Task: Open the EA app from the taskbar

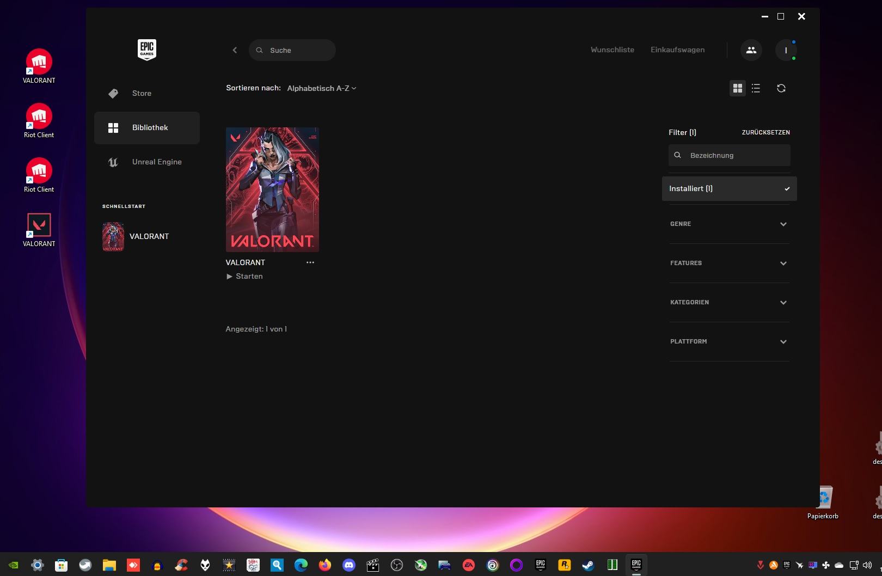Action: click(469, 565)
